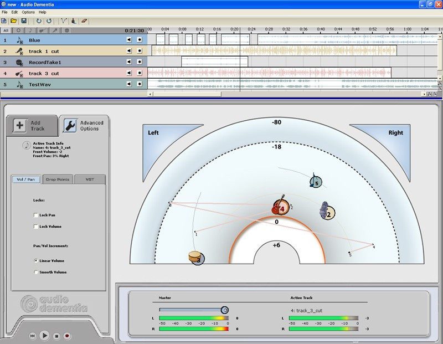Image resolution: width=443 pixels, height=344 pixels.
Task: Open the Edit menu
Action: (x=14, y=12)
